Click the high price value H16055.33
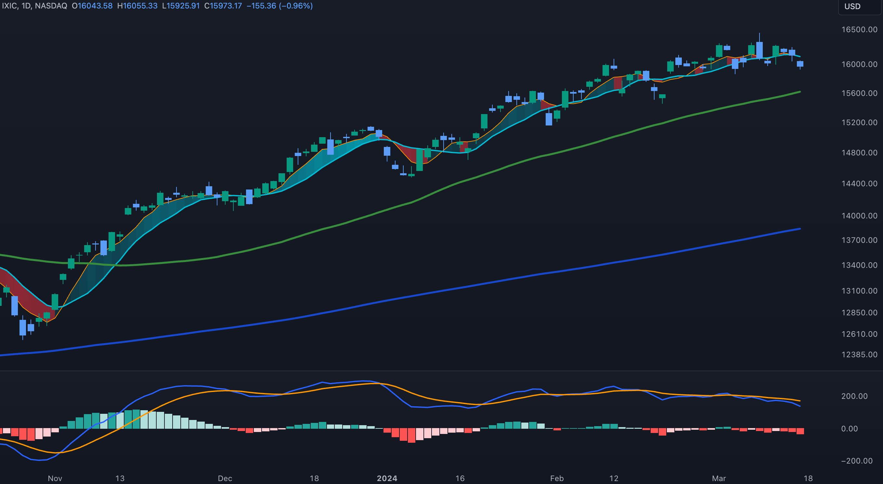The image size is (883, 484). [x=137, y=6]
